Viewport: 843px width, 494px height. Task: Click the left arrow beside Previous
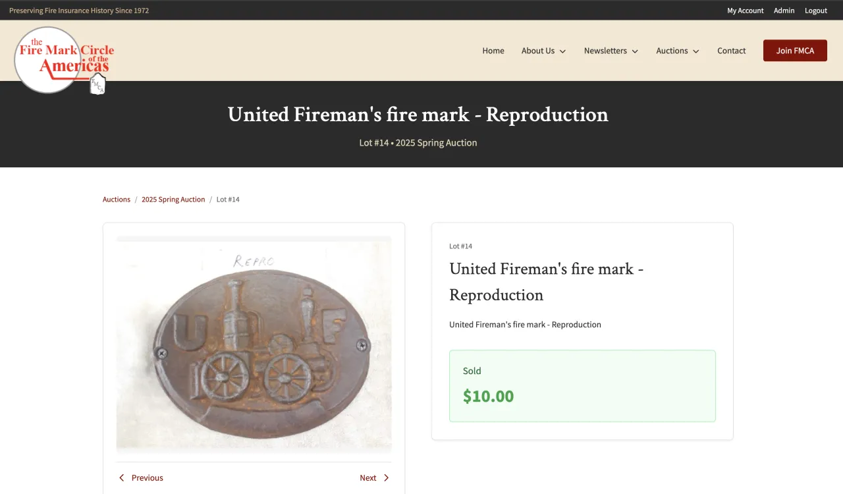[121, 478]
